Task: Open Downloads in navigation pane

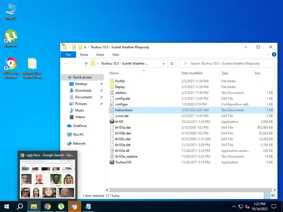Action: 83,91
